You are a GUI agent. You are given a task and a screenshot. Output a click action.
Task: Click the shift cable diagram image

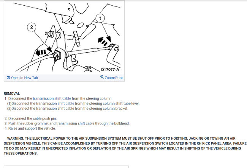pos(64,37)
